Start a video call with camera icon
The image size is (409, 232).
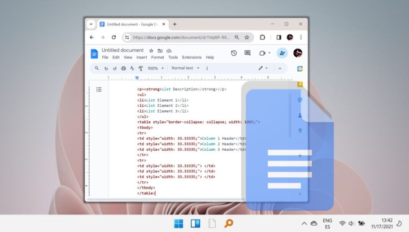[262, 53]
